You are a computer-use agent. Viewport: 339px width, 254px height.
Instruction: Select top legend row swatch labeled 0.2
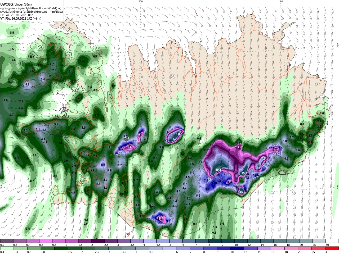pyautogui.click(x=7, y=241)
